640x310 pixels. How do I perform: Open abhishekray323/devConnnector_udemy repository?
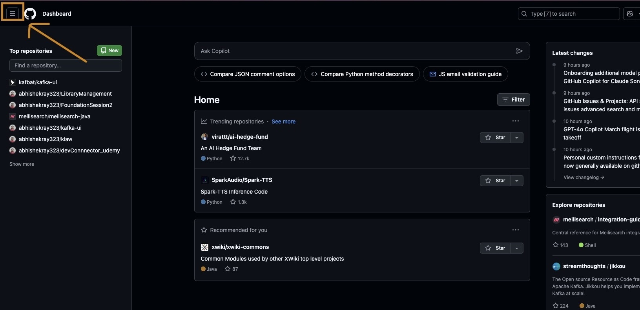pos(69,150)
